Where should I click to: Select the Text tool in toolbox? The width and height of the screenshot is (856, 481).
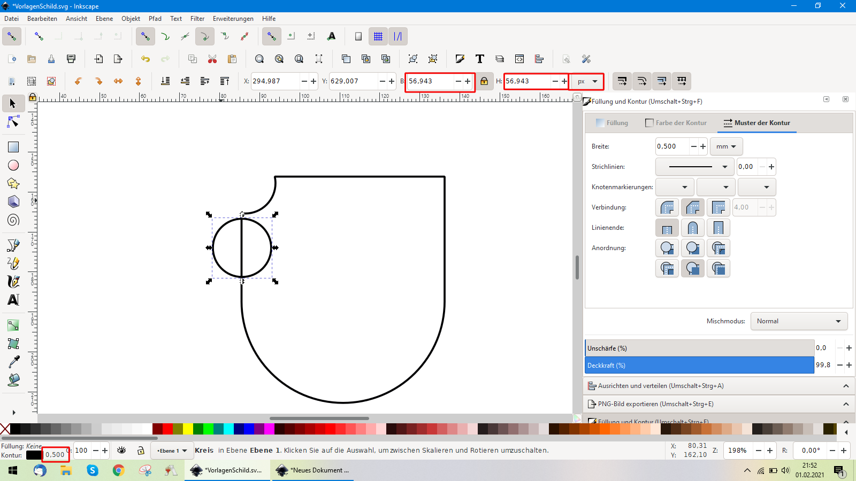click(x=13, y=300)
